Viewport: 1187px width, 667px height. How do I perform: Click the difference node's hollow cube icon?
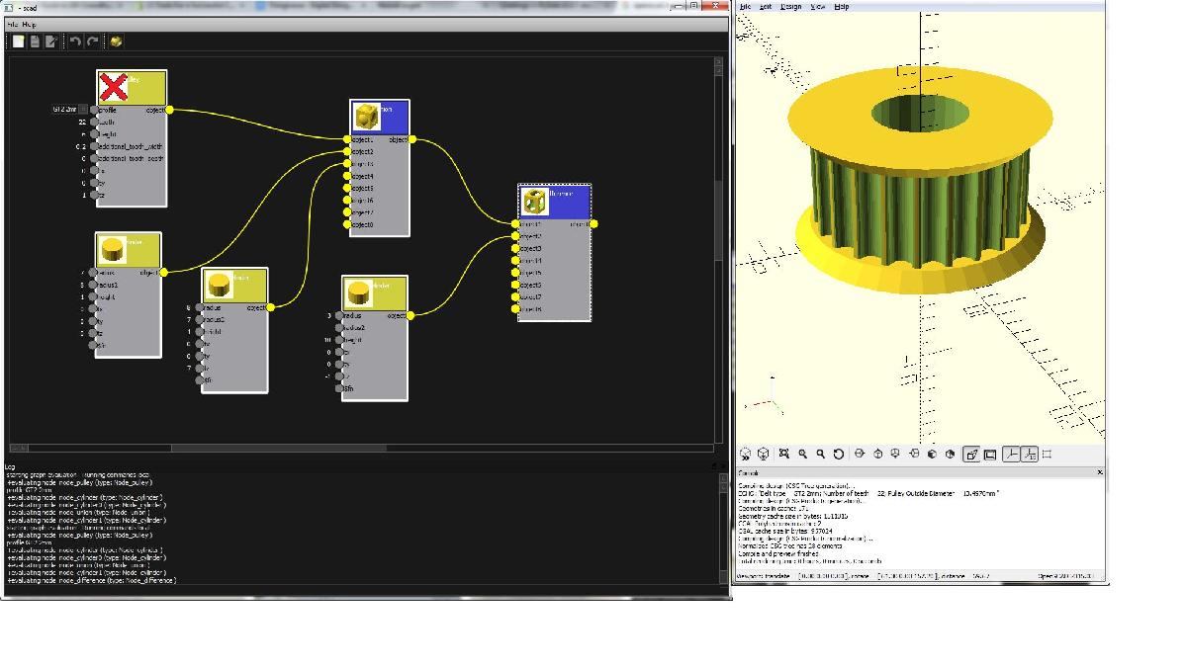pos(535,202)
